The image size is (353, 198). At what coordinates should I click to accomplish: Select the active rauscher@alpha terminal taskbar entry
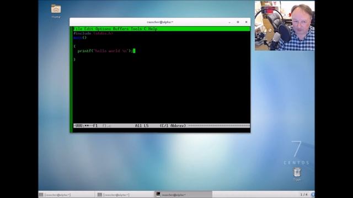(183, 194)
